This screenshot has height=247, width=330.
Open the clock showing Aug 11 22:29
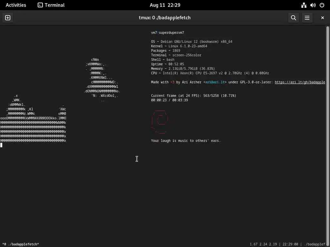pos(165,5)
